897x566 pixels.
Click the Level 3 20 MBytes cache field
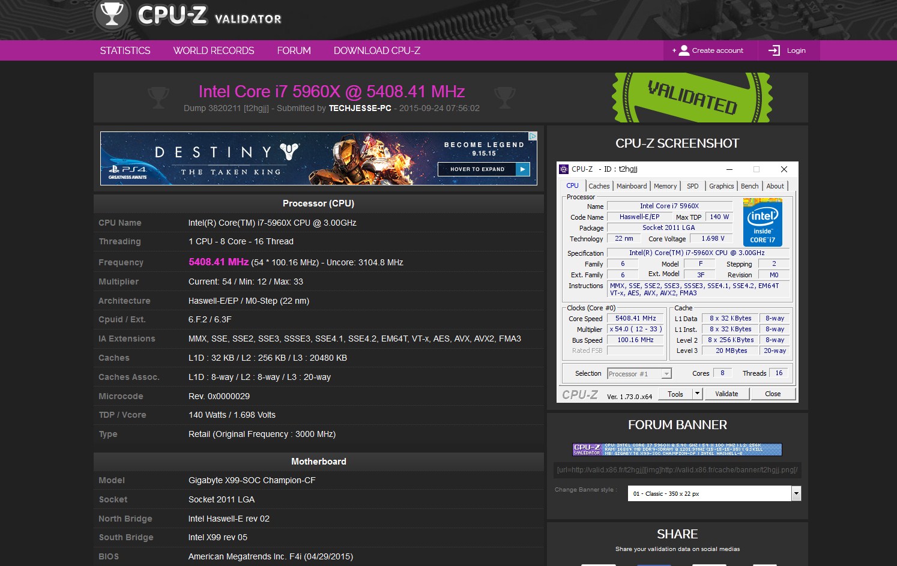(x=731, y=351)
